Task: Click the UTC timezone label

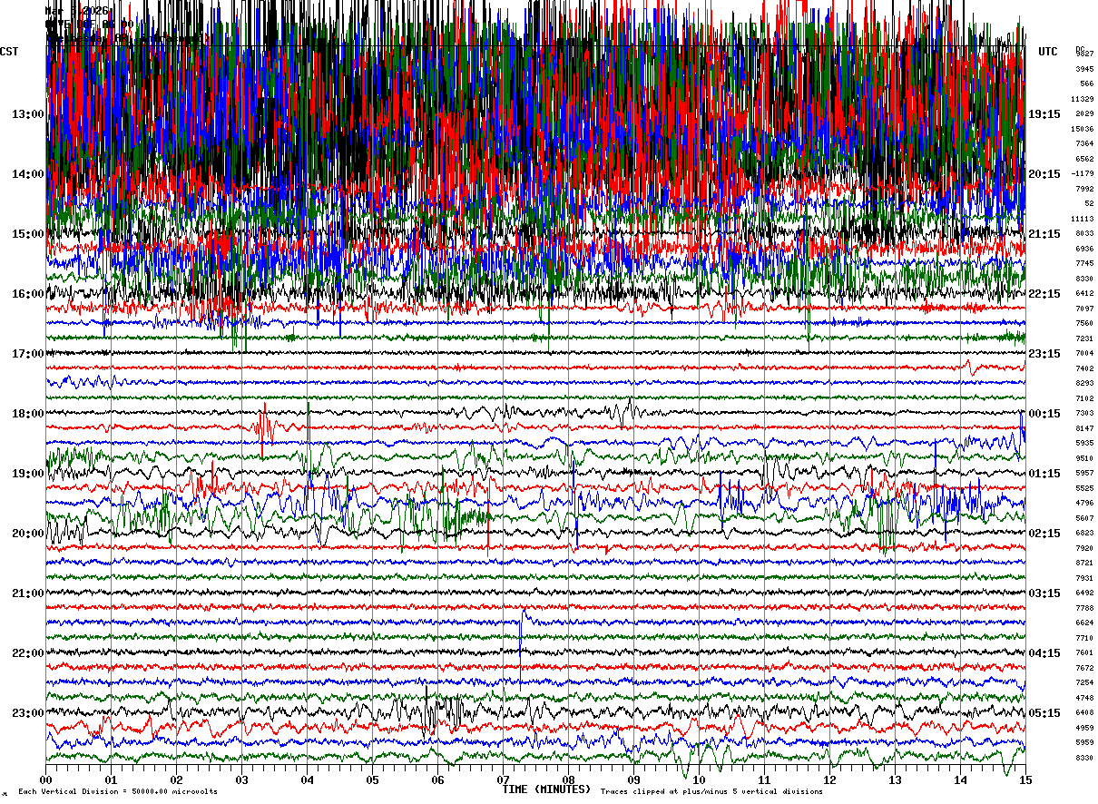Action: pyautogui.click(x=1048, y=52)
